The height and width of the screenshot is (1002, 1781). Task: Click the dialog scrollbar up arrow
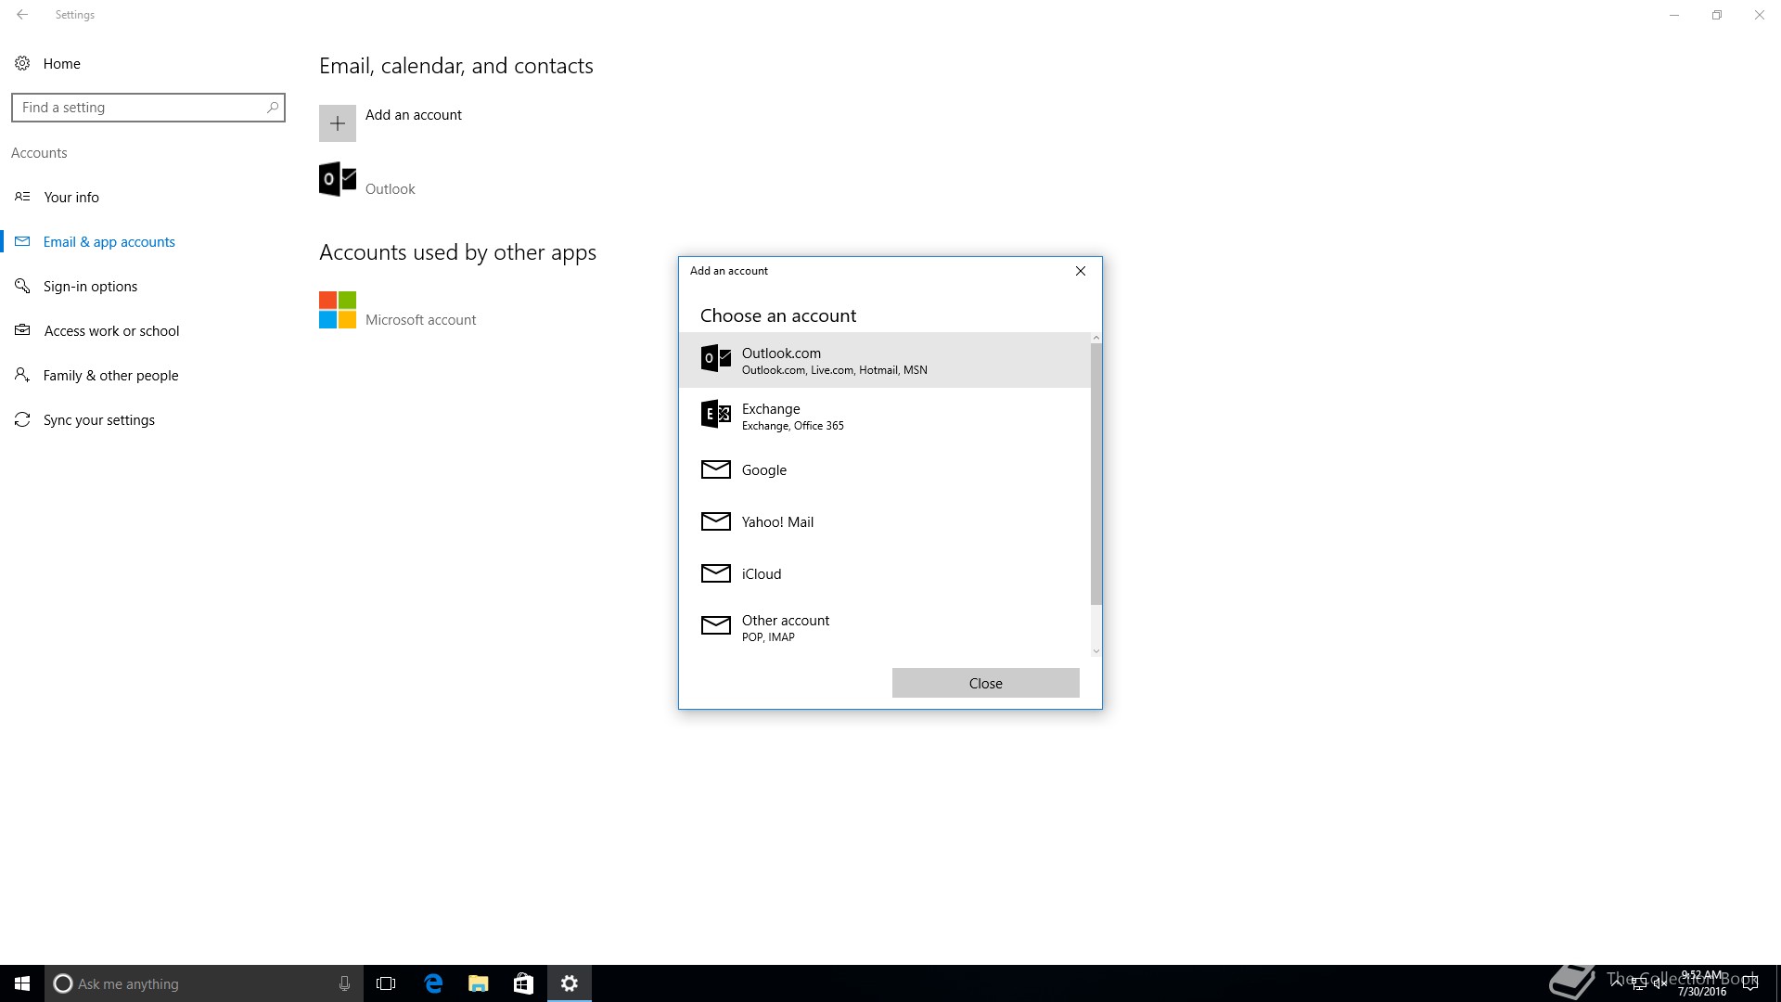click(x=1096, y=338)
